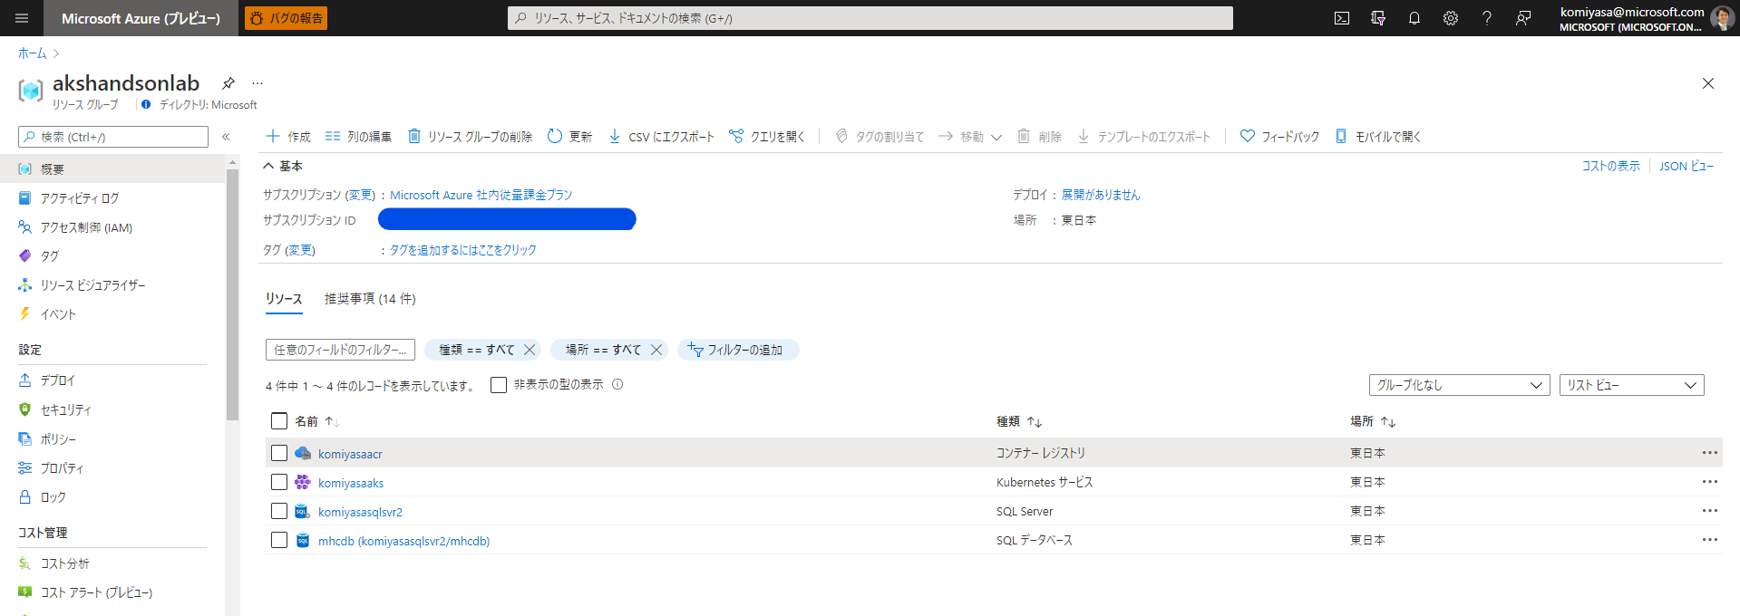Image resolution: width=1740 pixels, height=616 pixels.
Task: Open komiyasaacr resource link
Action: point(350,454)
